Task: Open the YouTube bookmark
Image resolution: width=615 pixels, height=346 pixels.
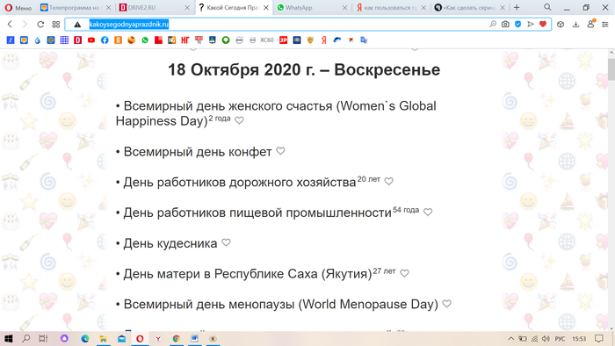Action: (91, 40)
